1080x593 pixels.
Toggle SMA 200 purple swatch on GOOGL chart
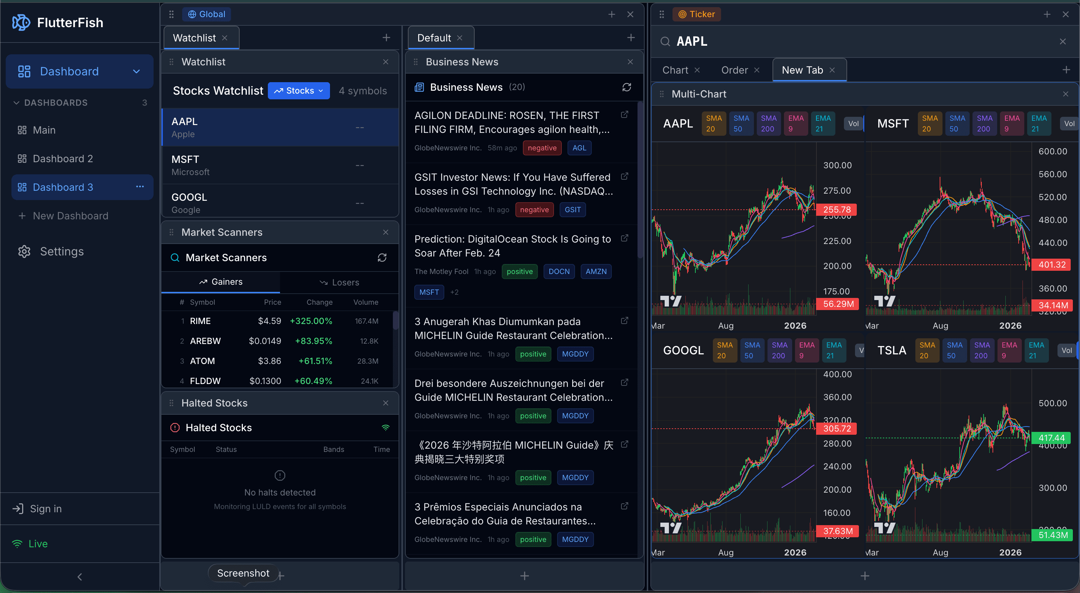pos(779,350)
